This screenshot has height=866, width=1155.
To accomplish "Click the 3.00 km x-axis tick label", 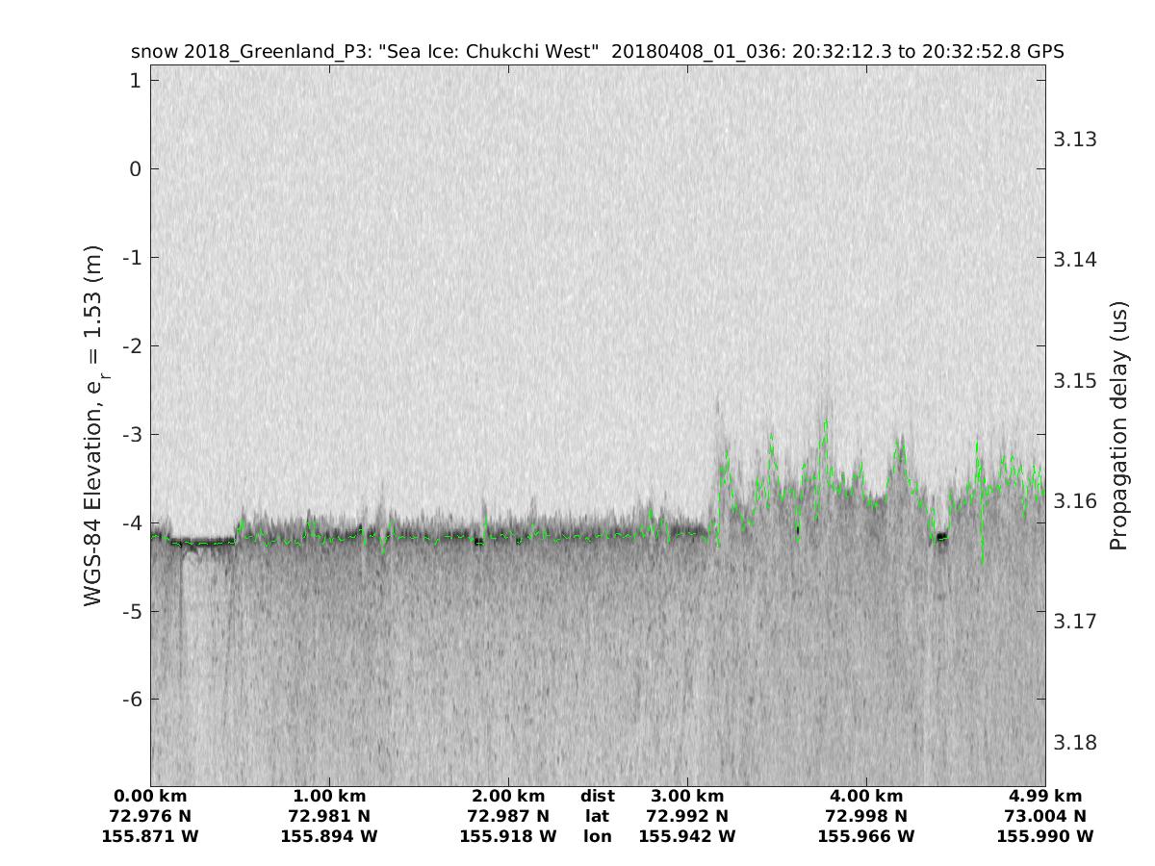I will 687,796.
